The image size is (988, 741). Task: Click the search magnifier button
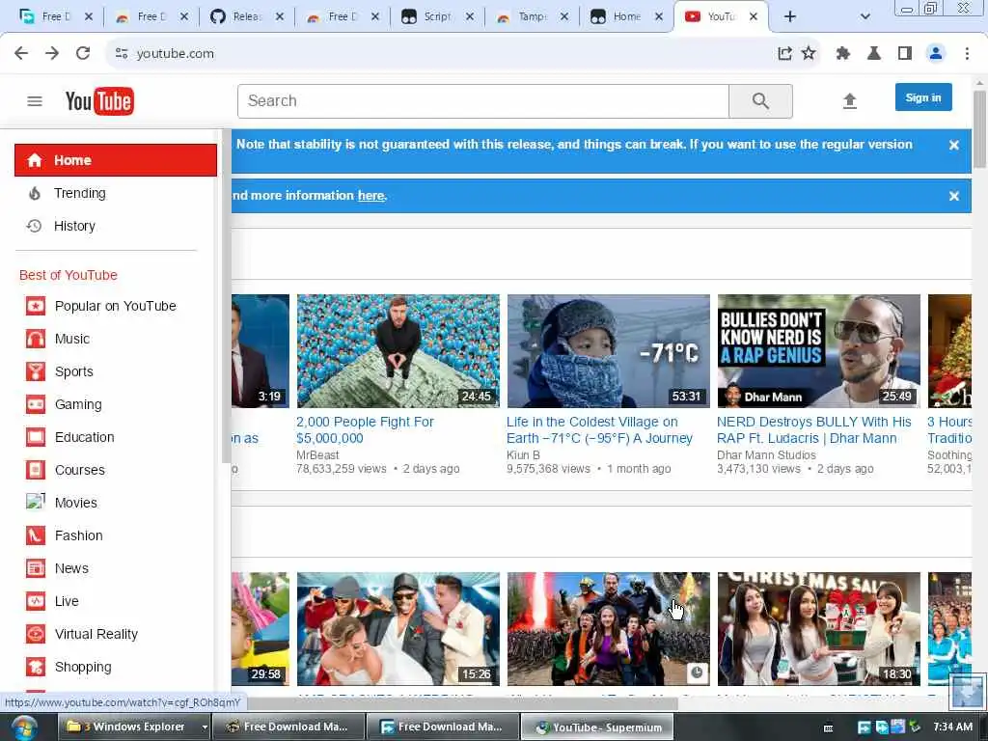[x=760, y=100]
